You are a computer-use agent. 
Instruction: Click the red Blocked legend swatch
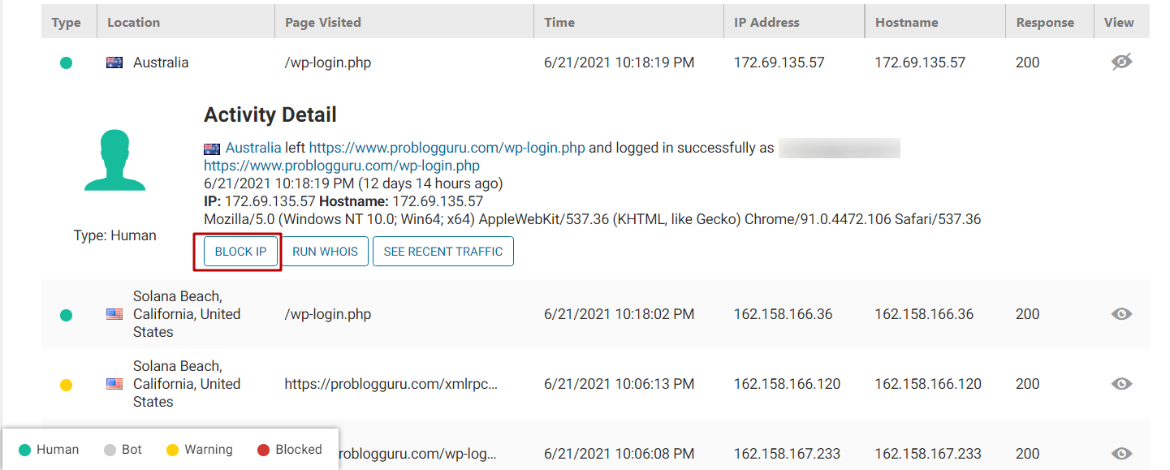(x=263, y=450)
